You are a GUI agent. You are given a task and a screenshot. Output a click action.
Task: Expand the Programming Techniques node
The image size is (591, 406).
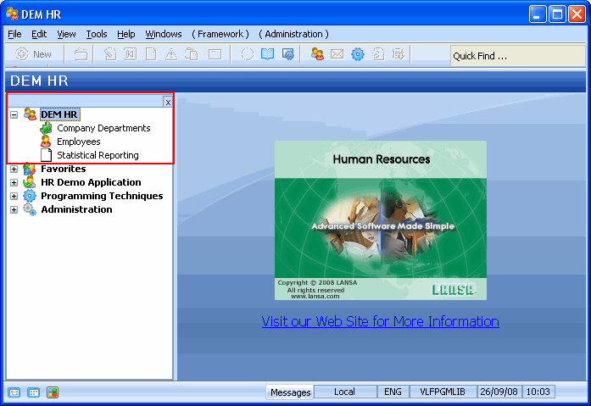(14, 197)
